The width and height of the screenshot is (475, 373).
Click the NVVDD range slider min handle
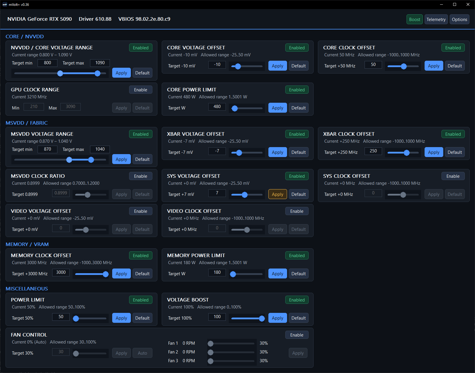point(60,73)
